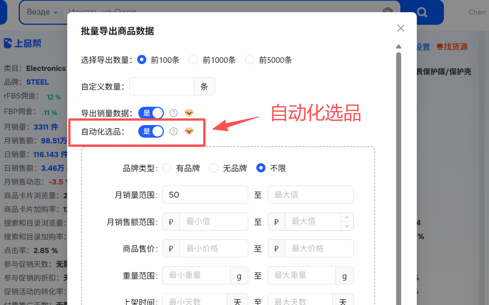Select the 前100条 export quantity
Viewport: 489px width, 305px height.
click(x=142, y=60)
